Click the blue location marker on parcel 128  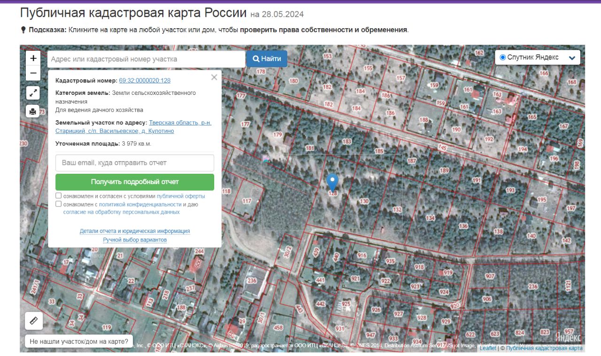332,182
